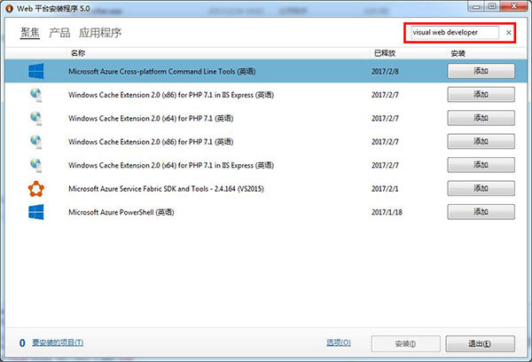This screenshot has width=532, height=362.
Task: Select the Microsoft Azure Service Fabric SDK row text
Action: click(166, 189)
